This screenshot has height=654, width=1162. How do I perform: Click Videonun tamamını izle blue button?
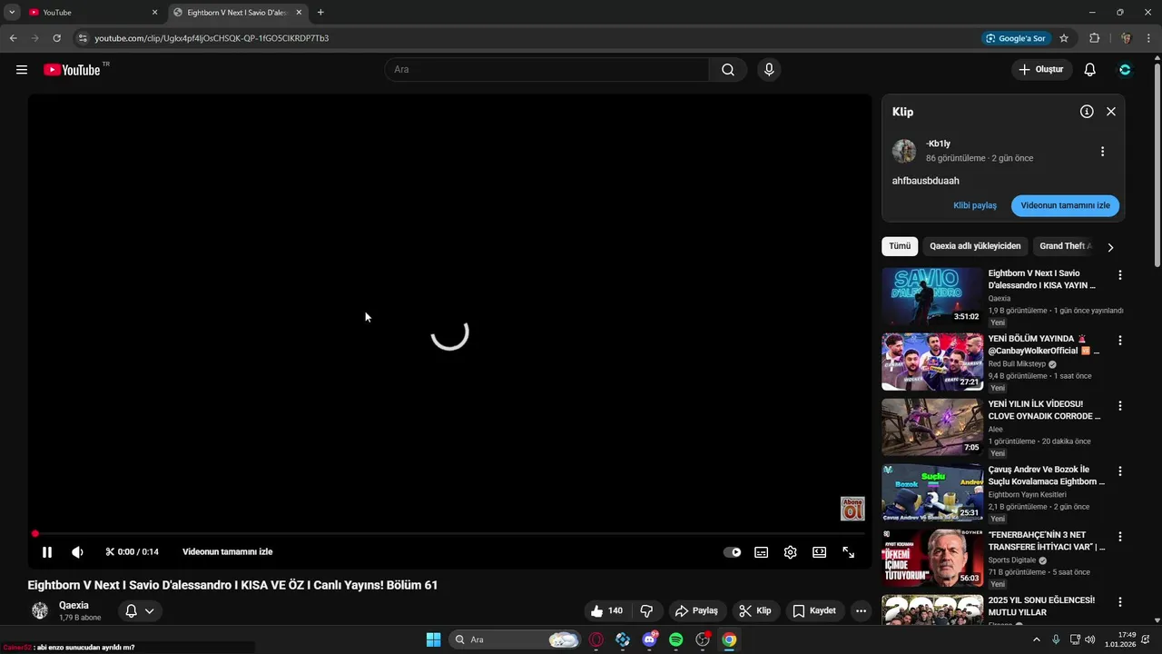[x=1065, y=205]
